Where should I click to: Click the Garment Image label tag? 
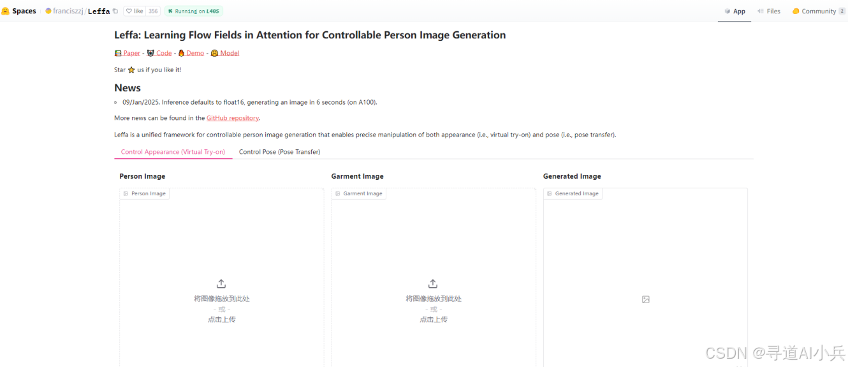point(359,193)
